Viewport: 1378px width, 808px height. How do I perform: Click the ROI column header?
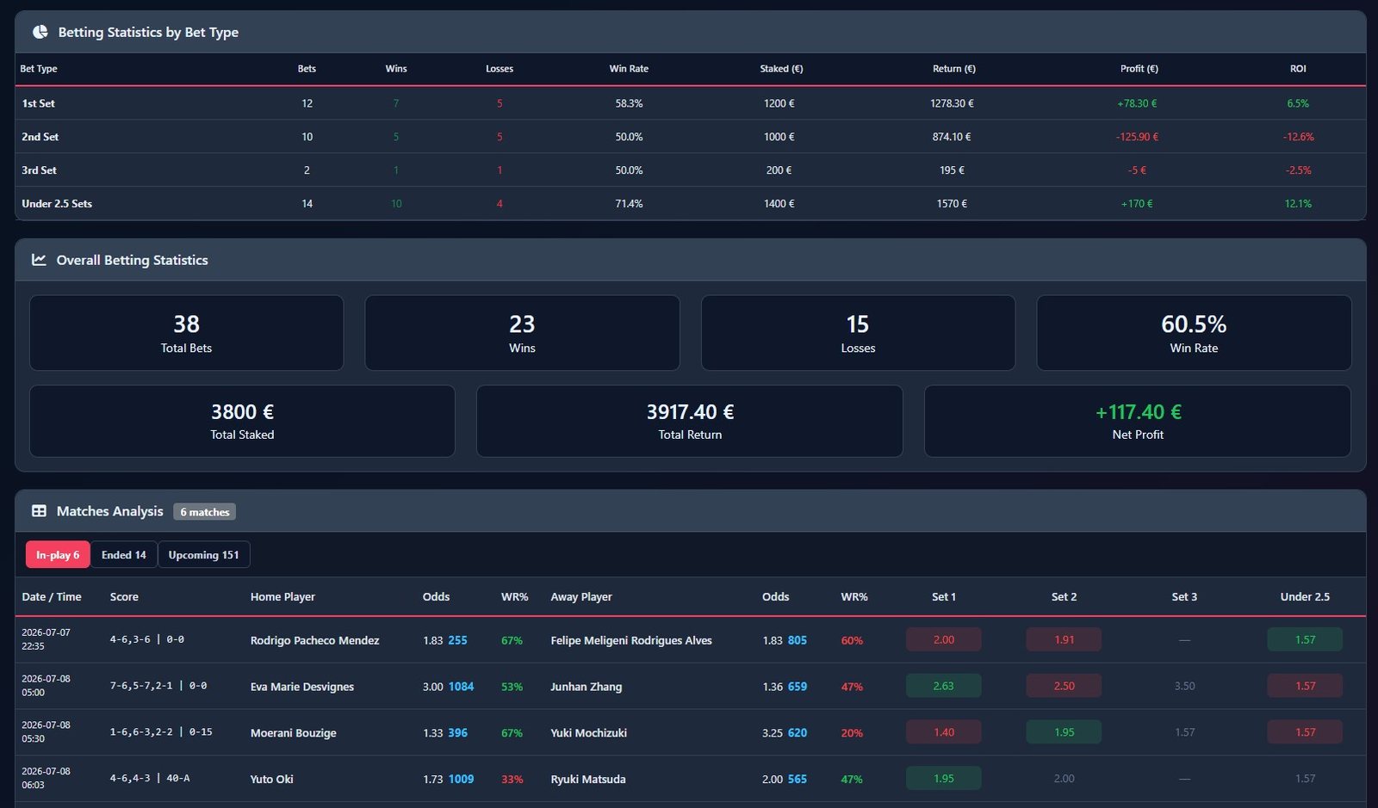coord(1298,69)
